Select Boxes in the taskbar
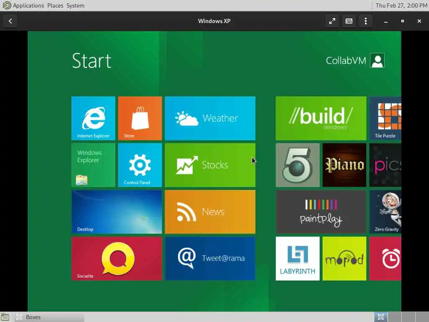 pyautogui.click(x=49, y=317)
